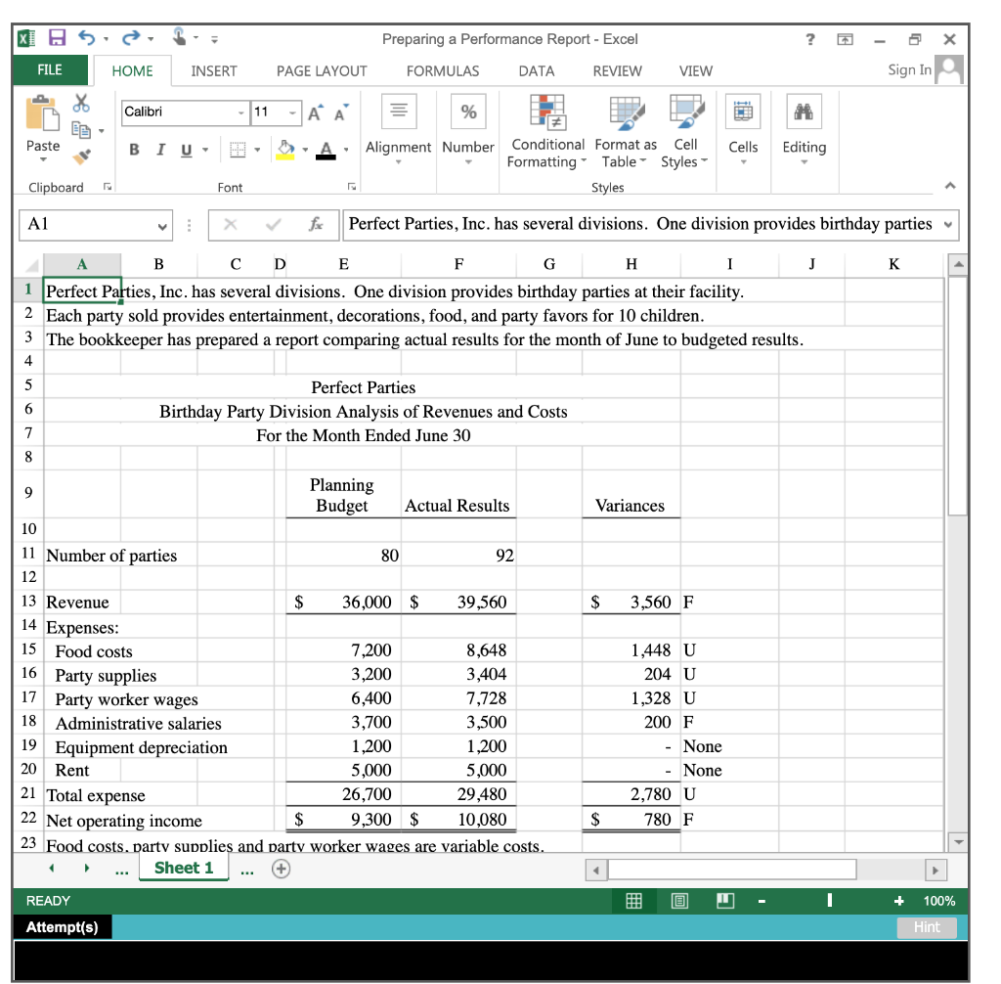The image size is (1001, 984).
Task: Select the Sheet 1 tab
Action: [x=183, y=867]
